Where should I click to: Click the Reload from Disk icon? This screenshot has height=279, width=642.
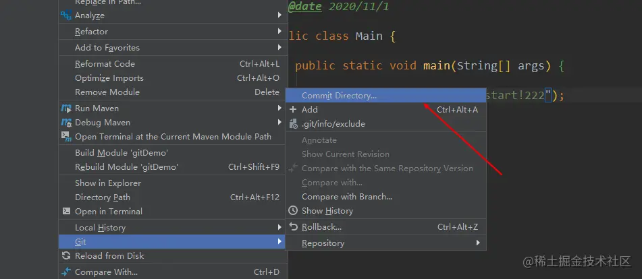66,255
